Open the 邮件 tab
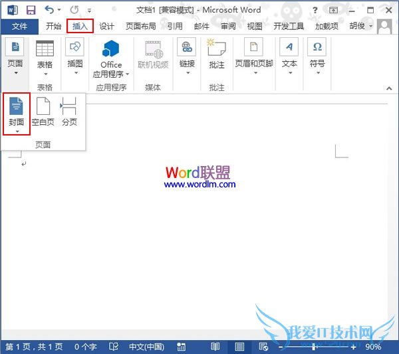 201,26
